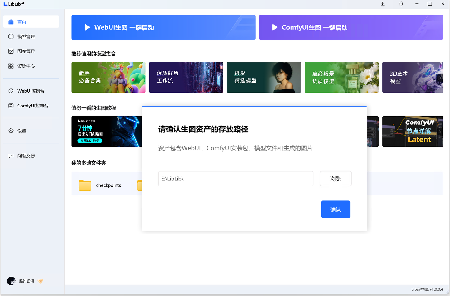This screenshot has width=450, height=296.
Task: Click the asset path input field
Action: (236, 179)
